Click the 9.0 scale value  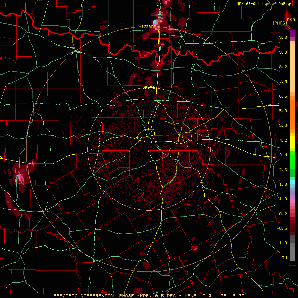283,52
